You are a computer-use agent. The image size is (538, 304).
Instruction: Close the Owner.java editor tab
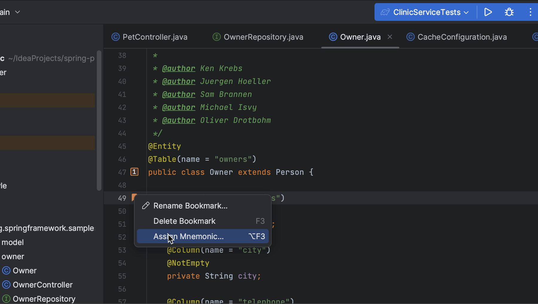tap(390, 37)
